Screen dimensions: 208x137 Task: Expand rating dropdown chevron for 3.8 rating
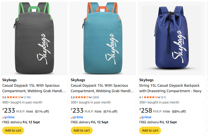(90, 97)
